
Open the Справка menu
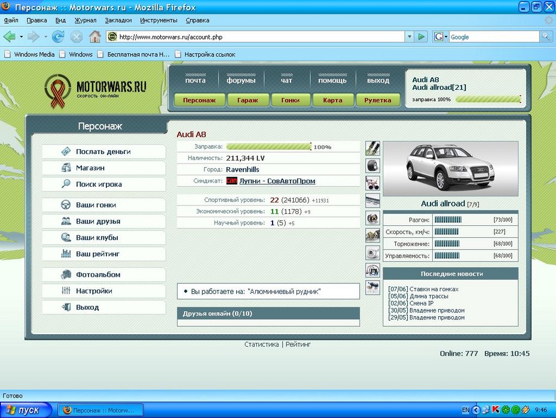(197, 20)
